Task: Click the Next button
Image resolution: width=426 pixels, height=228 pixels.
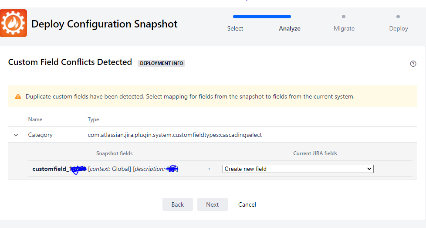Action: coord(213,204)
